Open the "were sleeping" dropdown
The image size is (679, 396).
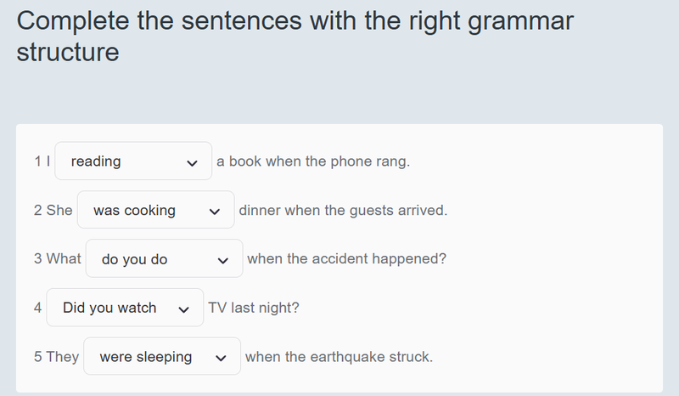(x=161, y=357)
